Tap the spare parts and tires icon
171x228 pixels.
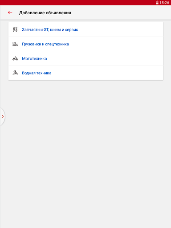pos(15,29)
